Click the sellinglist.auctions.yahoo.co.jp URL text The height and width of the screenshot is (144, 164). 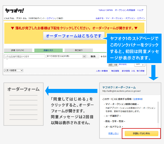[x=122, y=91]
